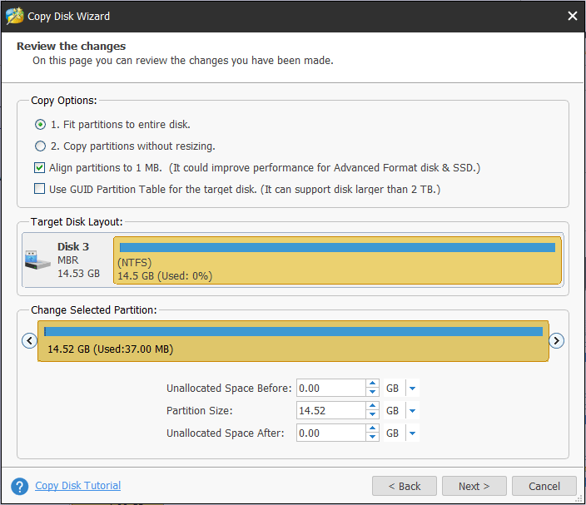
Task: Increase Unallocated Space Before with up arrow
Action: click(372, 384)
